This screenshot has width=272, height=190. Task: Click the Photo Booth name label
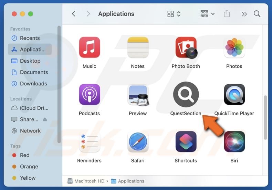point(186,66)
